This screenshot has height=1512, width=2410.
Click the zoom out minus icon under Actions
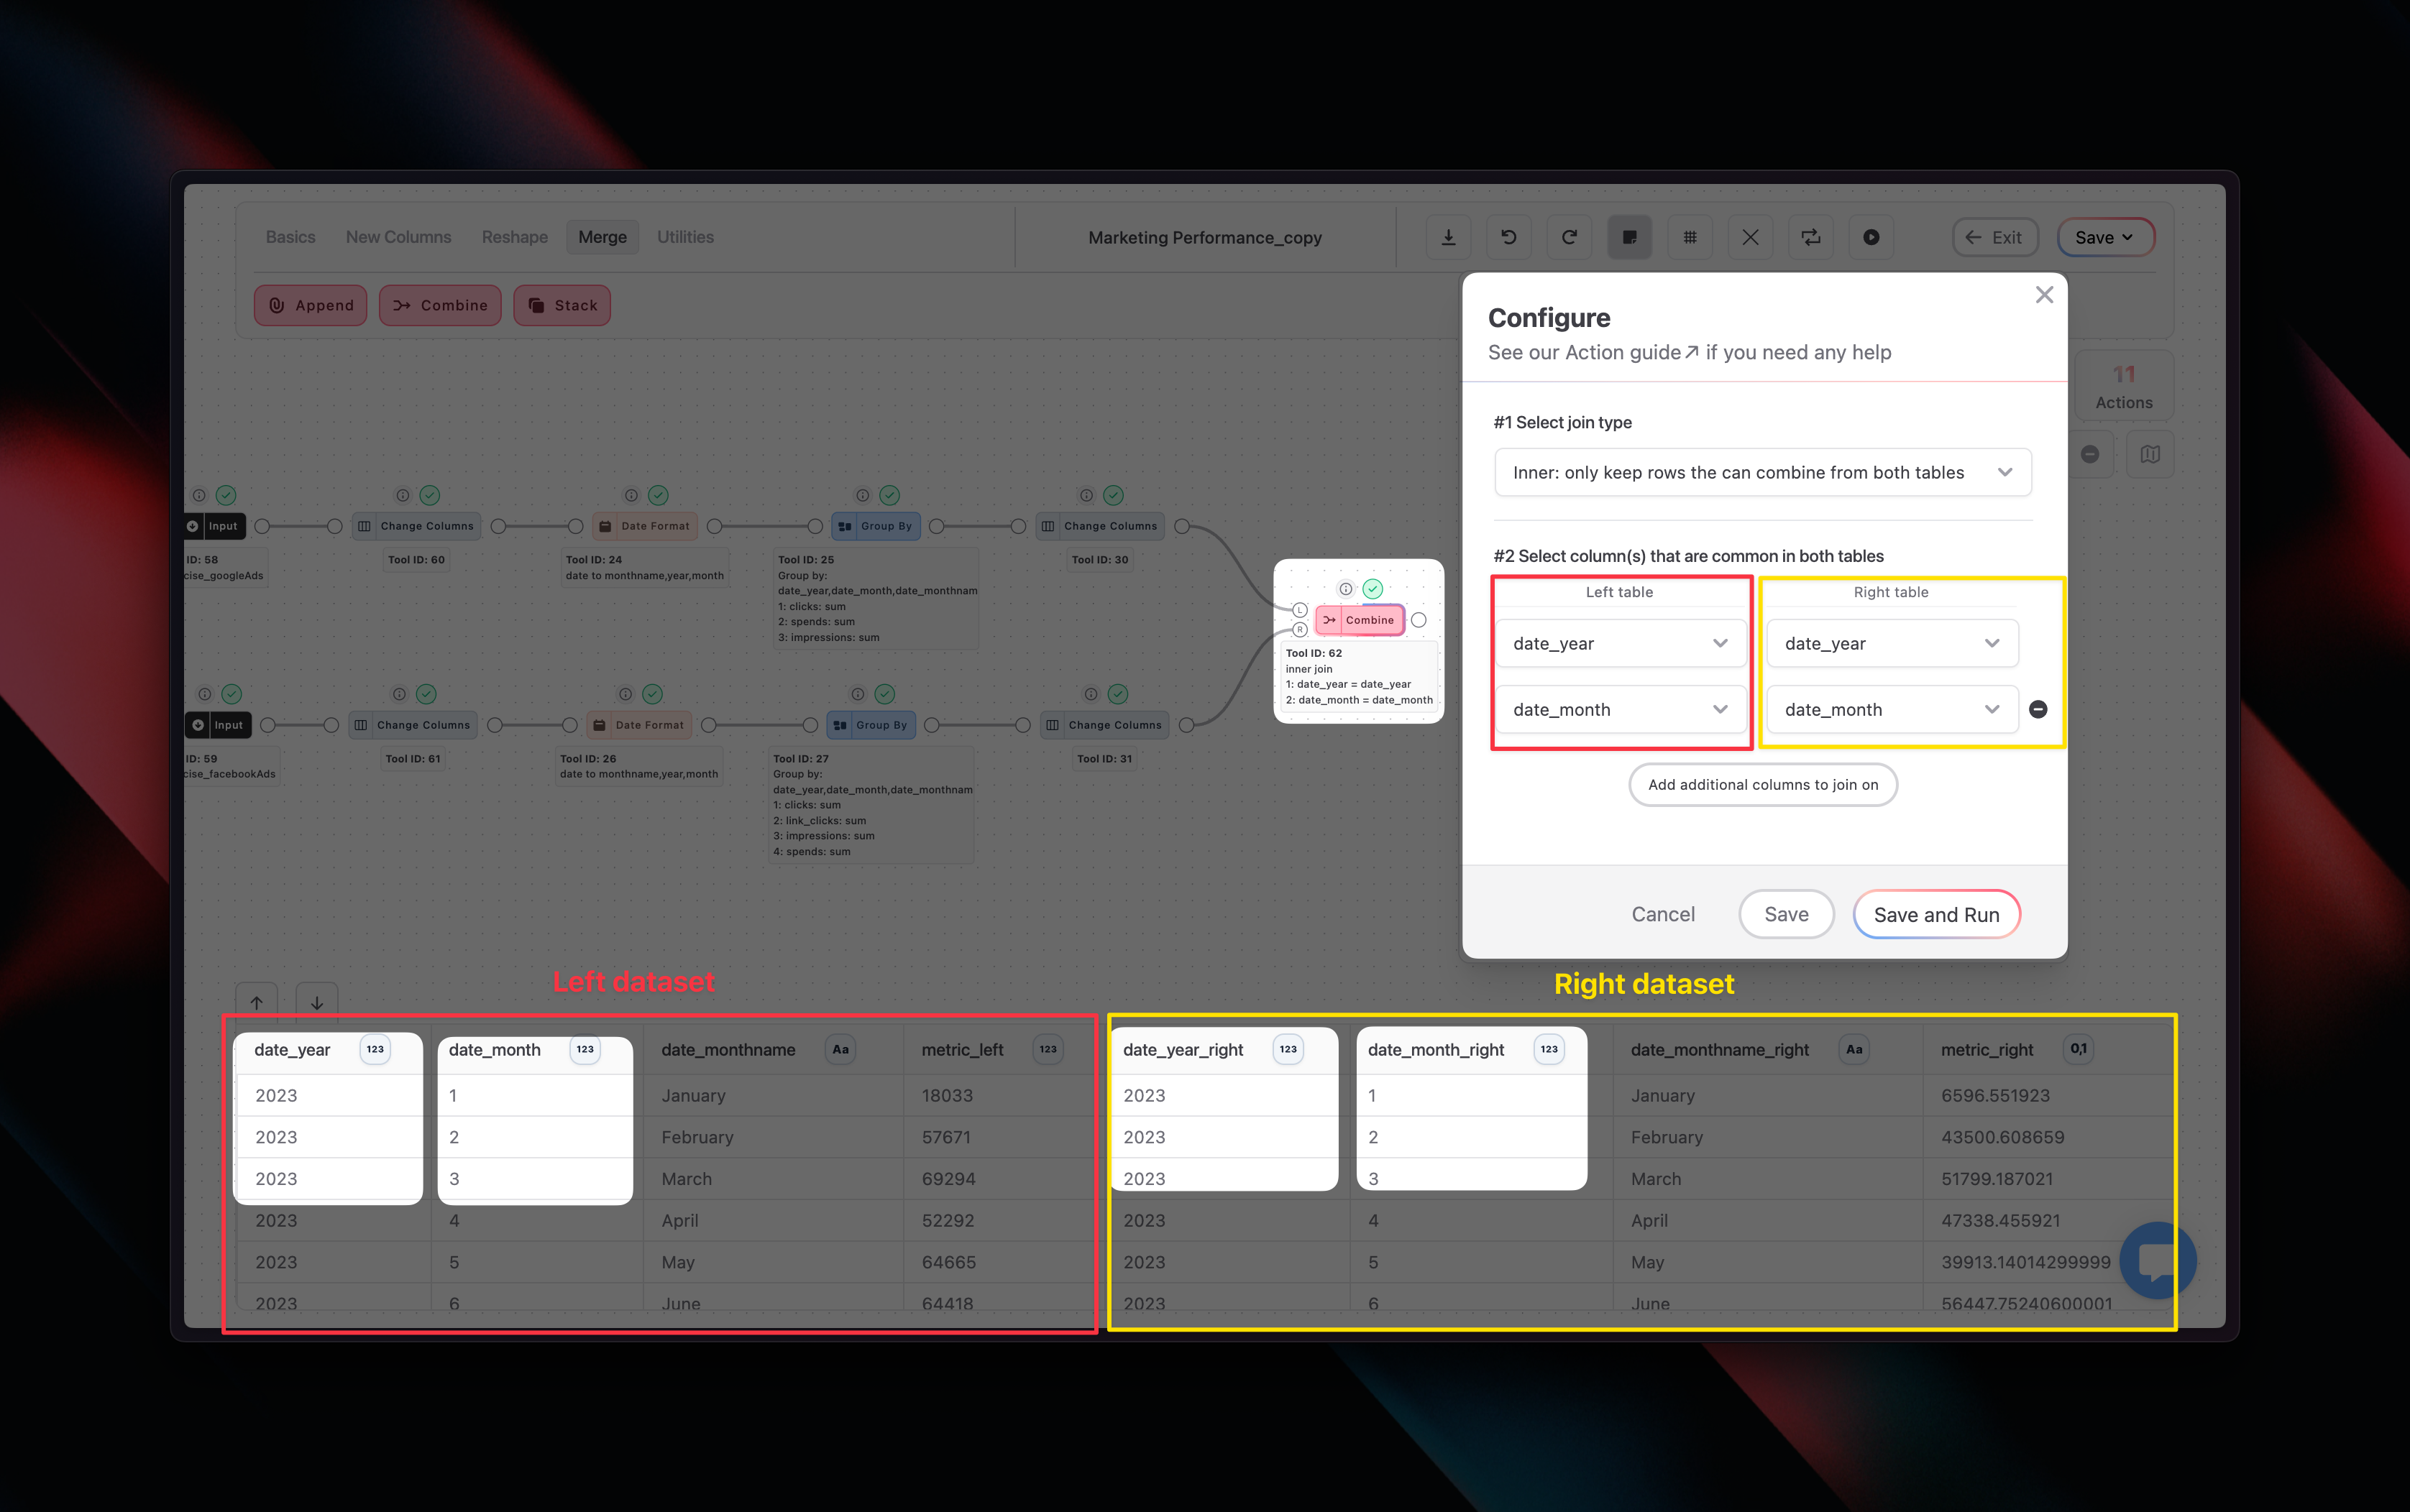[x=2090, y=454]
